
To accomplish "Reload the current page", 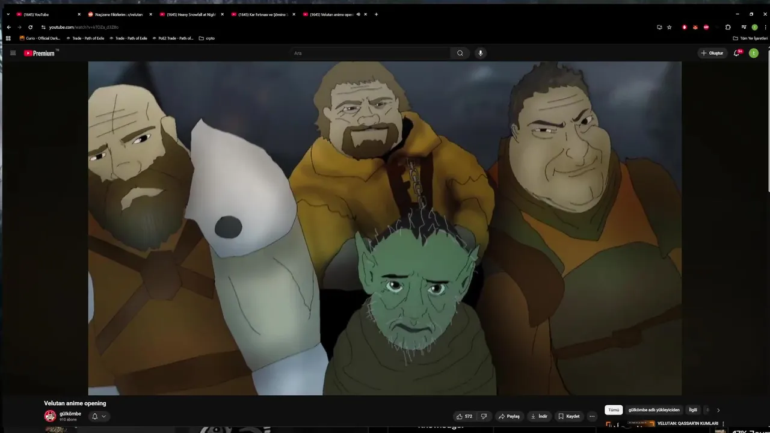I will (x=30, y=27).
